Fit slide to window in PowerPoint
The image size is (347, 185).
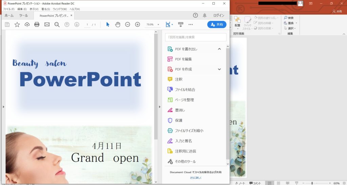(x=344, y=183)
